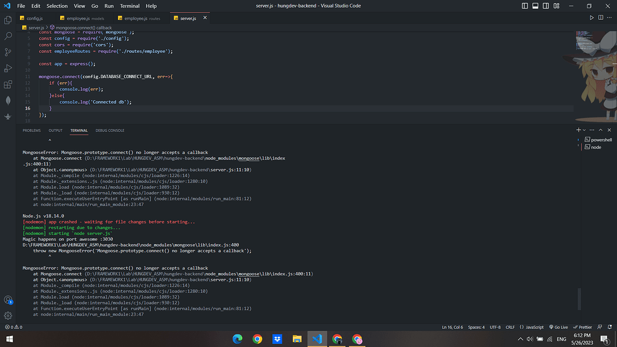Click Go Live in the status bar

pyautogui.click(x=558, y=327)
